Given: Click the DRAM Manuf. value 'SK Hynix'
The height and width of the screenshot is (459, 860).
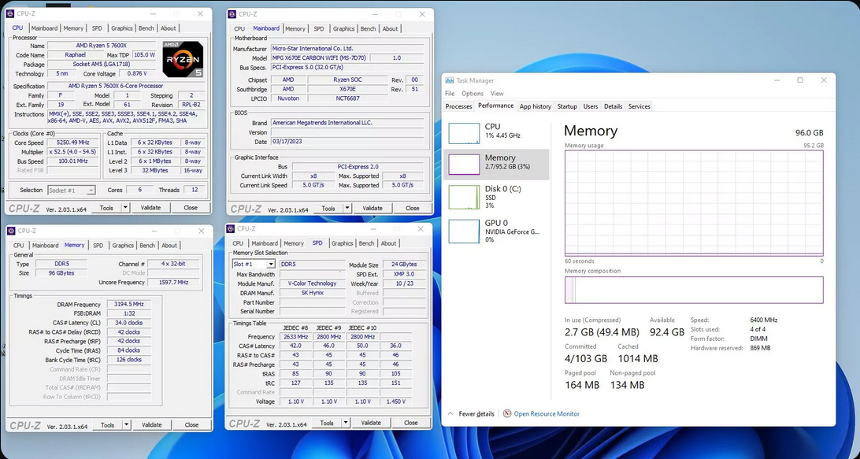Looking at the screenshot, I should pos(312,293).
